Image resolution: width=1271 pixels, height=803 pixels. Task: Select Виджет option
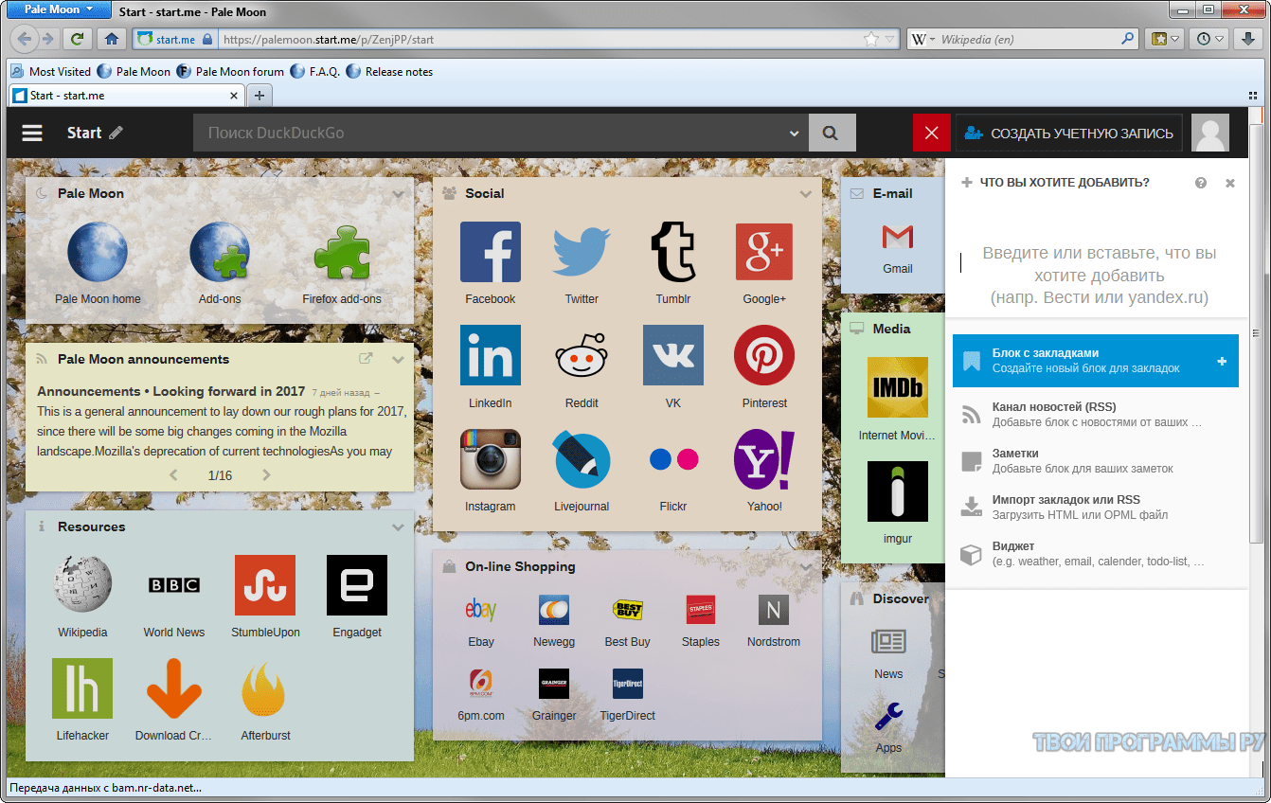click(x=1096, y=554)
